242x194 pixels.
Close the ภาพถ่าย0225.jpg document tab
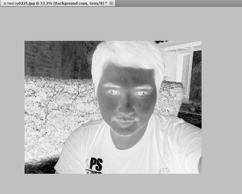(111, 3)
